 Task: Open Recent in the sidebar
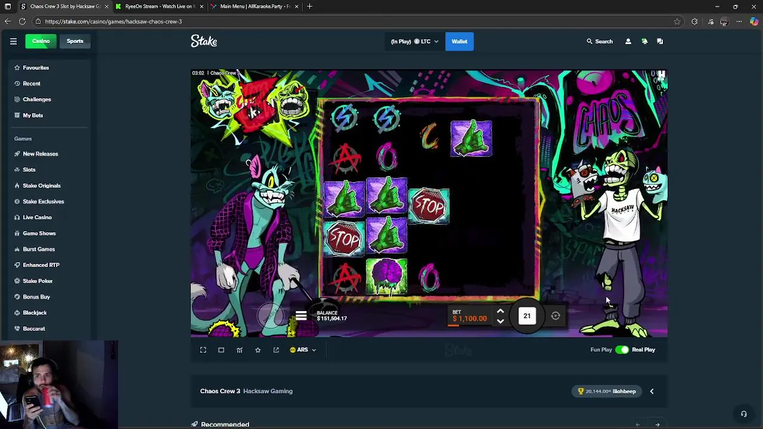click(32, 83)
